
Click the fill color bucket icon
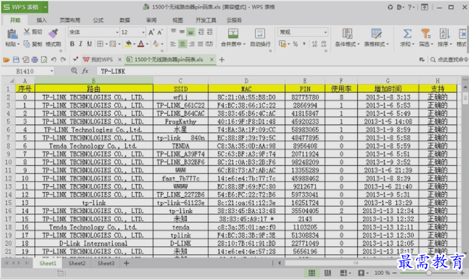pyautogui.click(x=129, y=44)
